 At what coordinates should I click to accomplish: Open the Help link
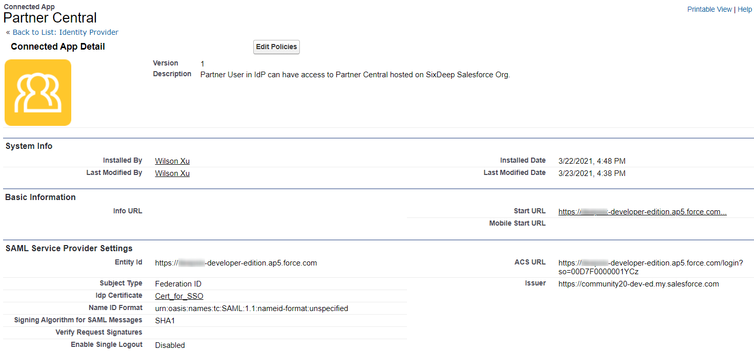(745, 9)
